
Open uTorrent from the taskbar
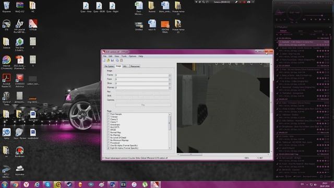pyautogui.click(x=145, y=184)
